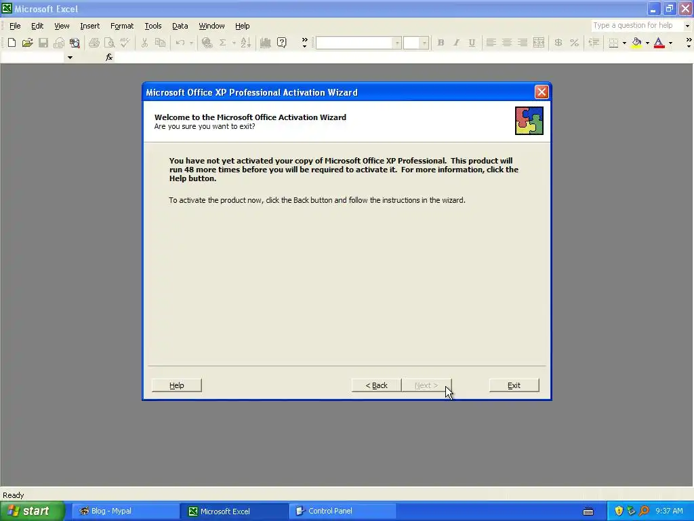
Task: Click the Borders grid icon
Action: (613, 43)
